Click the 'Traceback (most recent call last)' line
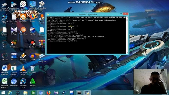This screenshot has height=95, width=169. [63, 34]
